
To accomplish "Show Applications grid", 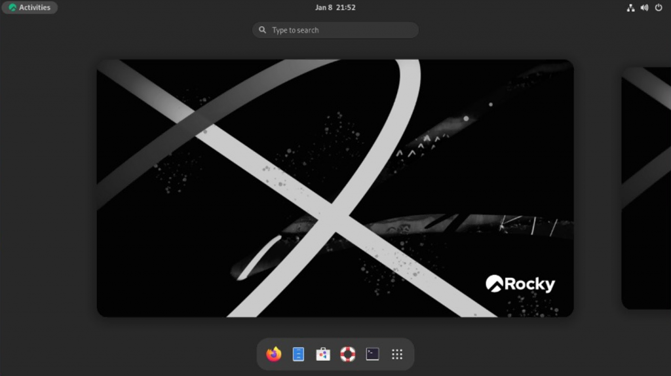I will (396, 354).
